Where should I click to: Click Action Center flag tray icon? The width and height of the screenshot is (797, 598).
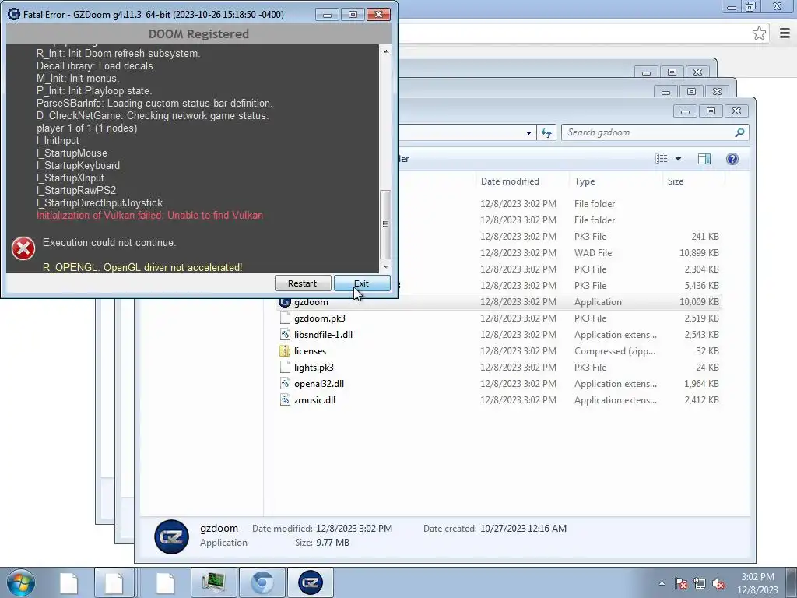(x=681, y=584)
